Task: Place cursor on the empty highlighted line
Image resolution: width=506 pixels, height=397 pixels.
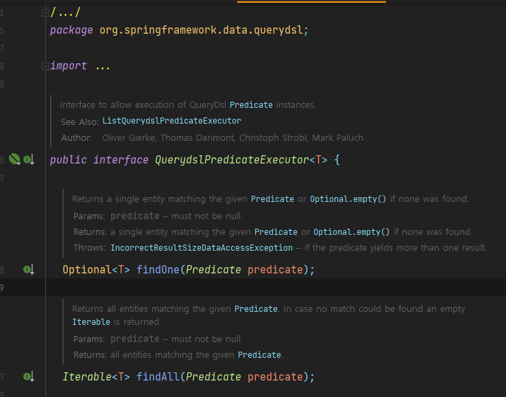Action: 253,287
